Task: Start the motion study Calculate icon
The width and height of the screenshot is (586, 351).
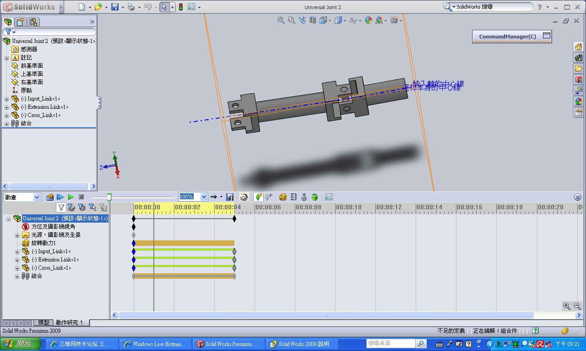Action: 49,197
